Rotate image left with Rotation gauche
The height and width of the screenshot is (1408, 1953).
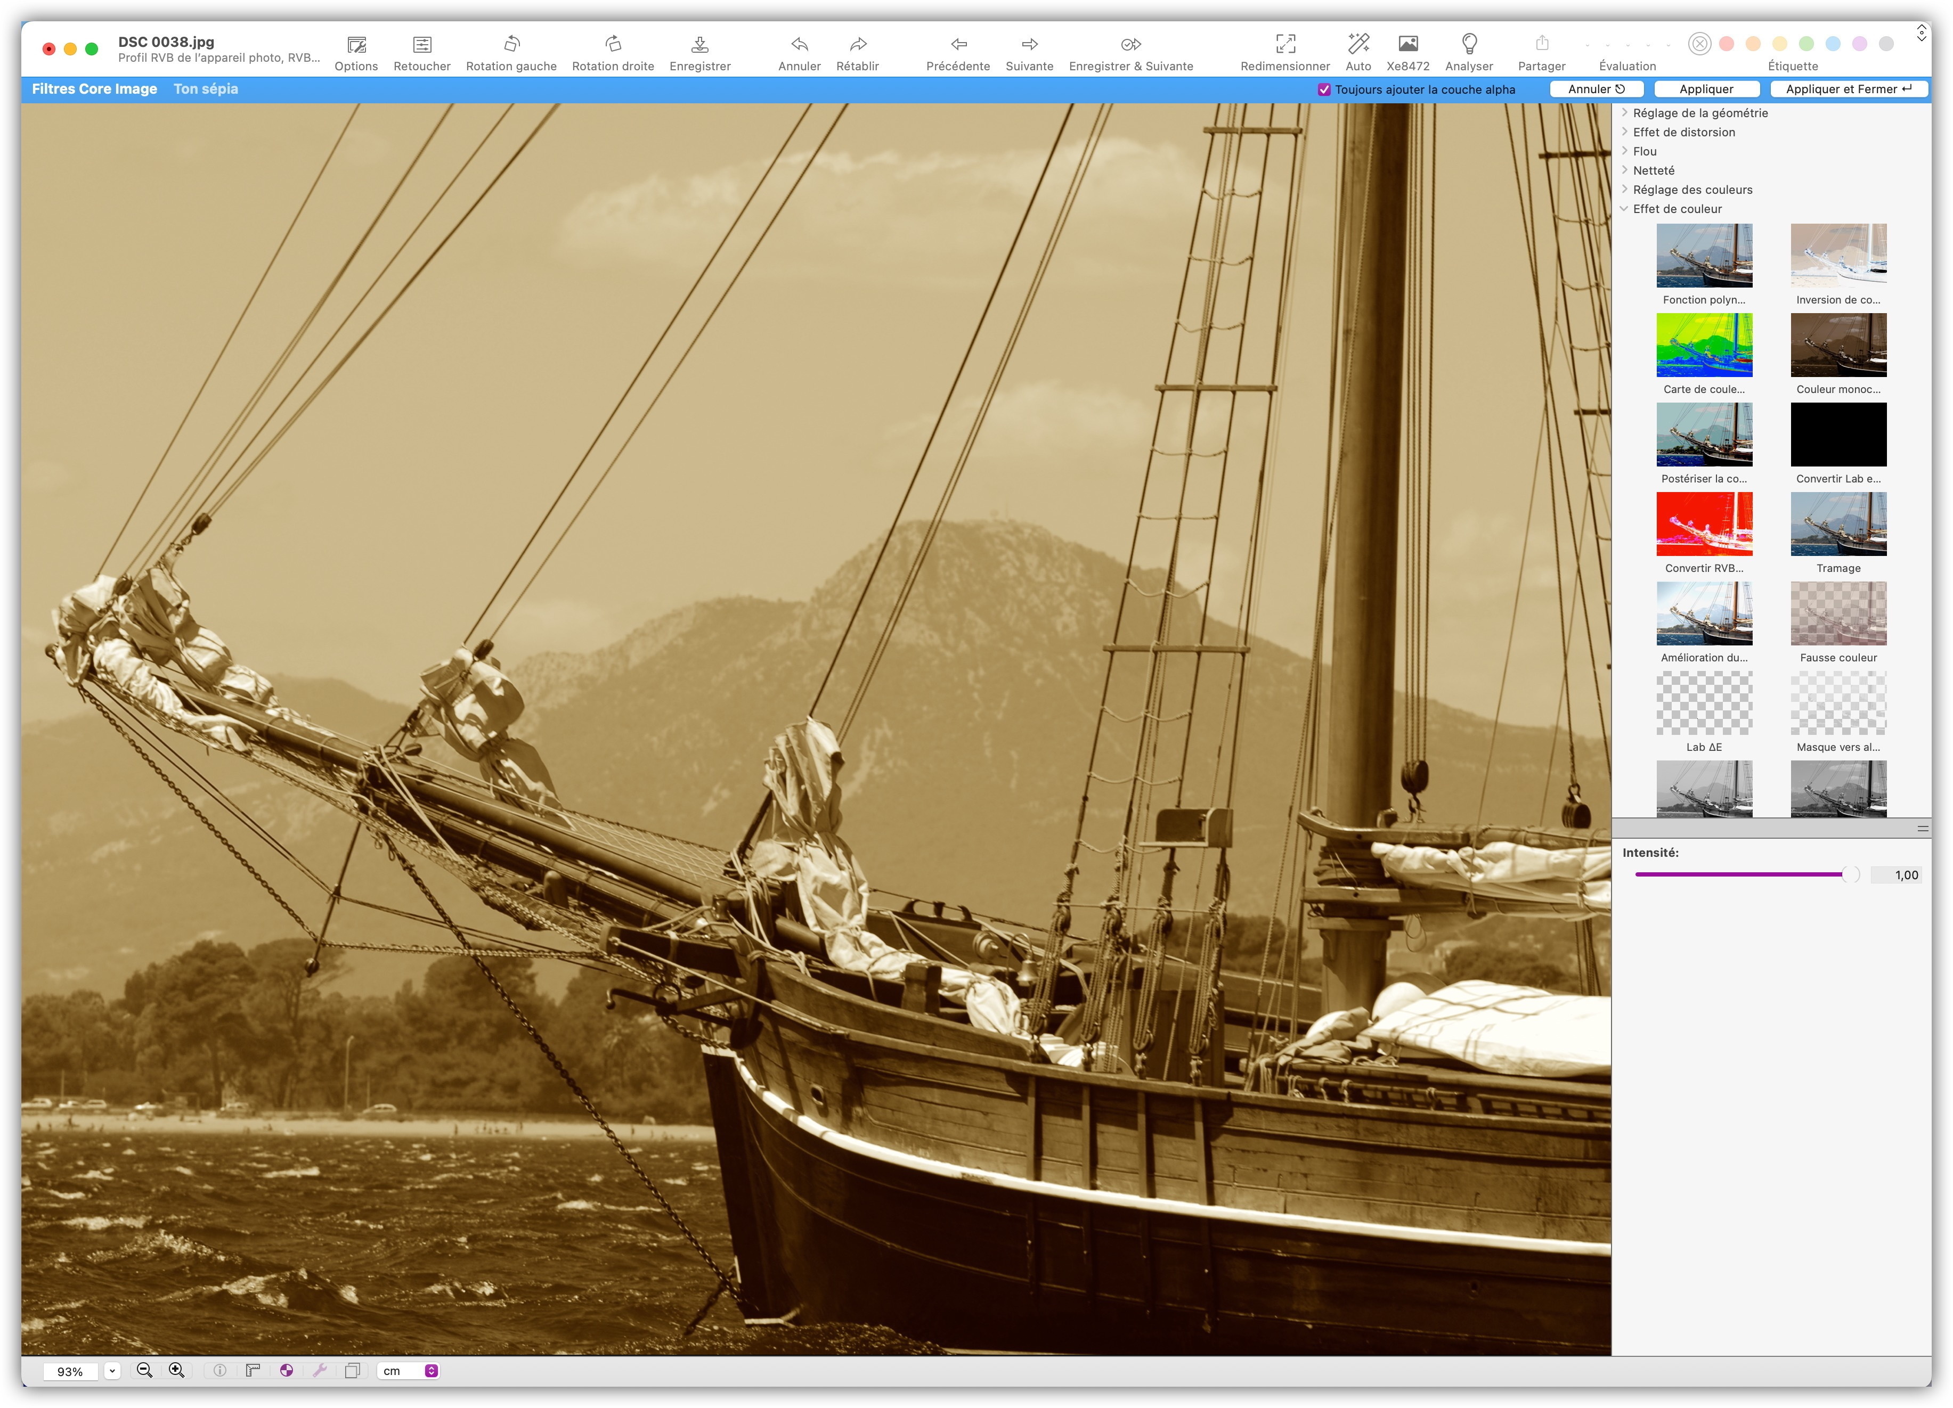pyautogui.click(x=511, y=44)
